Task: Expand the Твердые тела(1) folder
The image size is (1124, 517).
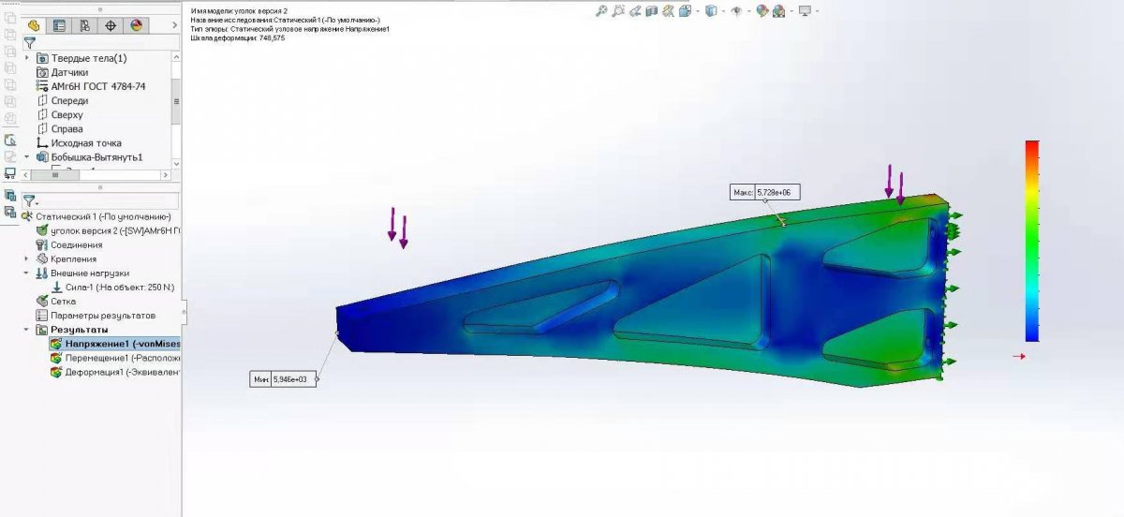Action: click(27, 58)
